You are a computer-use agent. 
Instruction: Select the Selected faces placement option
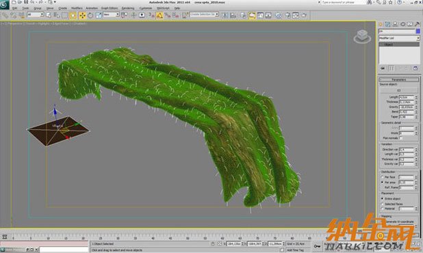pyautogui.click(x=382, y=204)
